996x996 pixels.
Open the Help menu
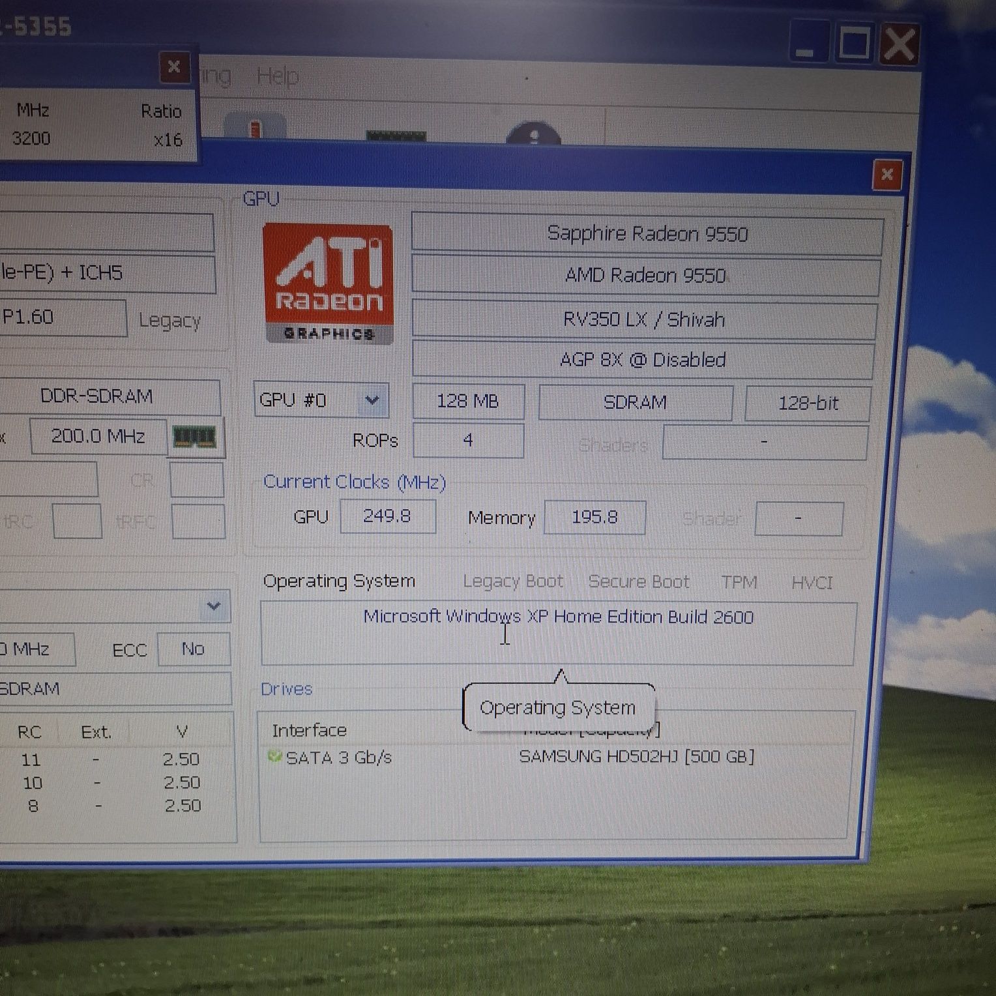coord(278,77)
